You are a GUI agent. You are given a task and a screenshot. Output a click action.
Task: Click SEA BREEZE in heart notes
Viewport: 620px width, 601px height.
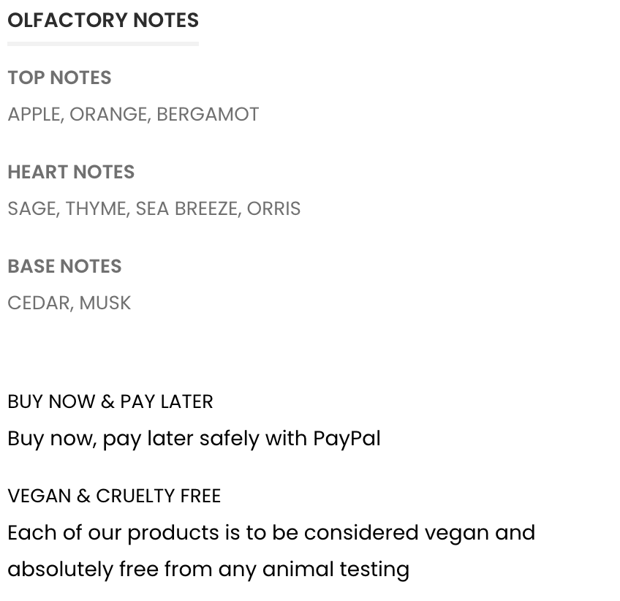click(186, 208)
